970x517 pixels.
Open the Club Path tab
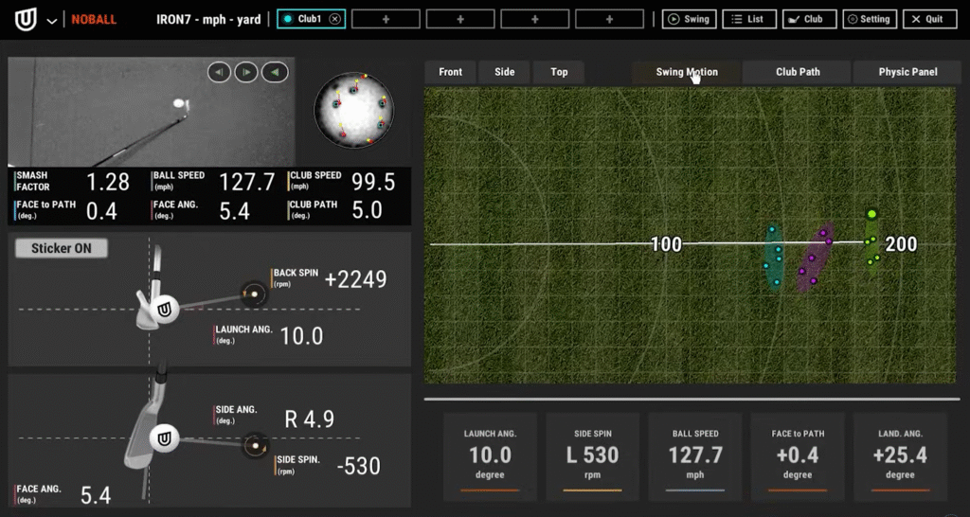(x=797, y=72)
